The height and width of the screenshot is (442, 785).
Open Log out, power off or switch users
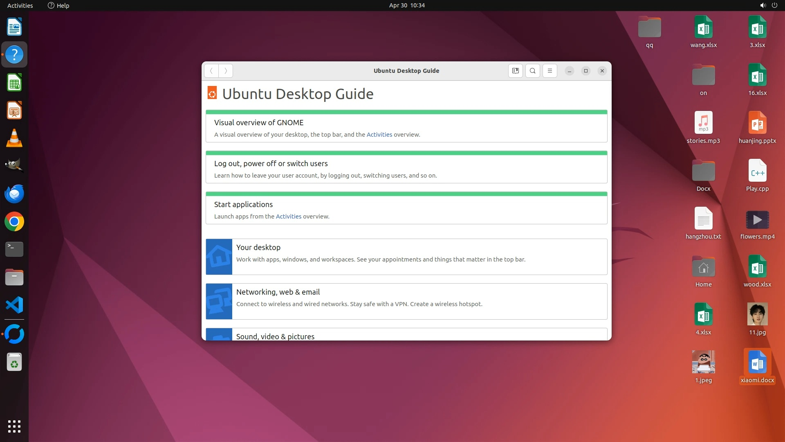271,164
